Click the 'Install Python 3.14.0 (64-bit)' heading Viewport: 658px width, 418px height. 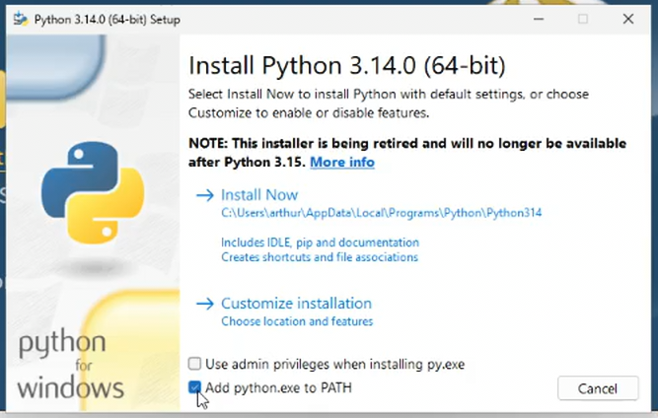pyautogui.click(x=346, y=65)
